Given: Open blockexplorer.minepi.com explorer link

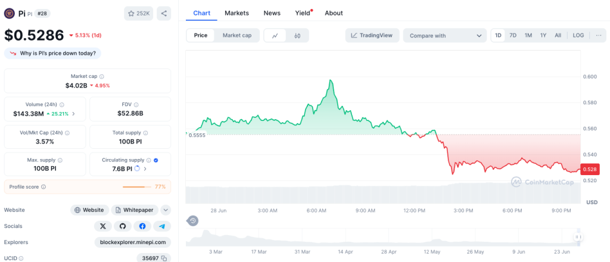Looking at the screenshot, I should point(133,242).
